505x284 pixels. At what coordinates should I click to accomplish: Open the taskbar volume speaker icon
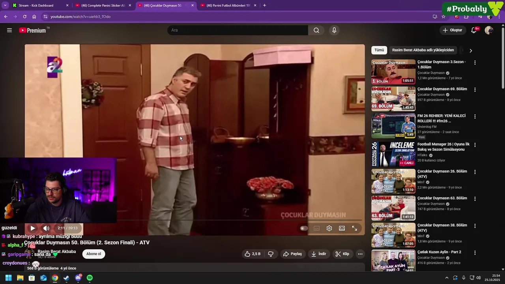click(479, 278)
